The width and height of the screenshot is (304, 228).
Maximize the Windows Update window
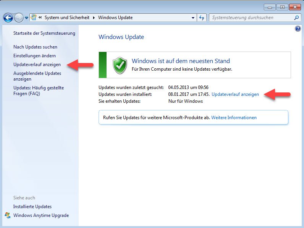[x=282, y=7]
